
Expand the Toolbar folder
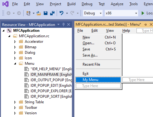15,108
